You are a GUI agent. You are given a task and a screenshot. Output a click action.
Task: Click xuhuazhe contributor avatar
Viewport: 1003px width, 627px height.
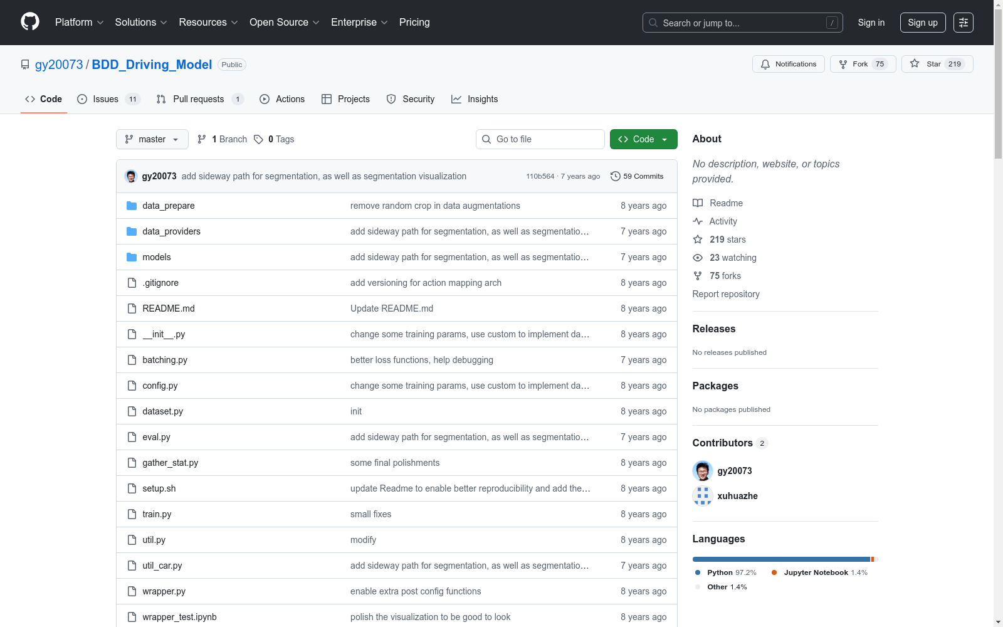coord(703,496)
